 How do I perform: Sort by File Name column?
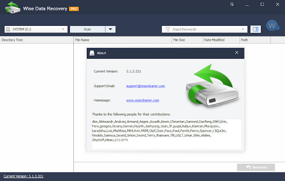[123, 40]
